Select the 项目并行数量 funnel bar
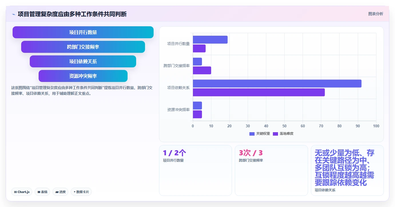The height and width of the screenshot is (207, 395). coord(83,32)
